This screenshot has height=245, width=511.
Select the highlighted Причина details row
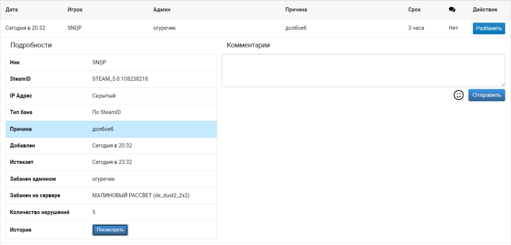(111, 129)
